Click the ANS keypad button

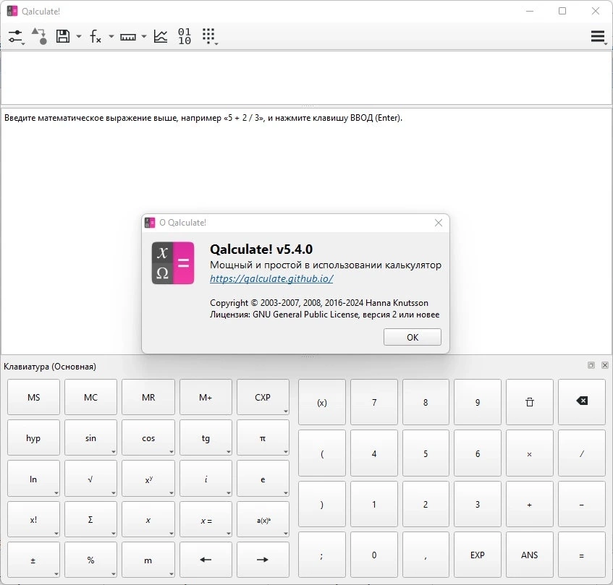[530, 555]
